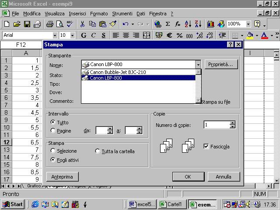
Task: Click the Proprietà button
Action: (x=221, y=64)
